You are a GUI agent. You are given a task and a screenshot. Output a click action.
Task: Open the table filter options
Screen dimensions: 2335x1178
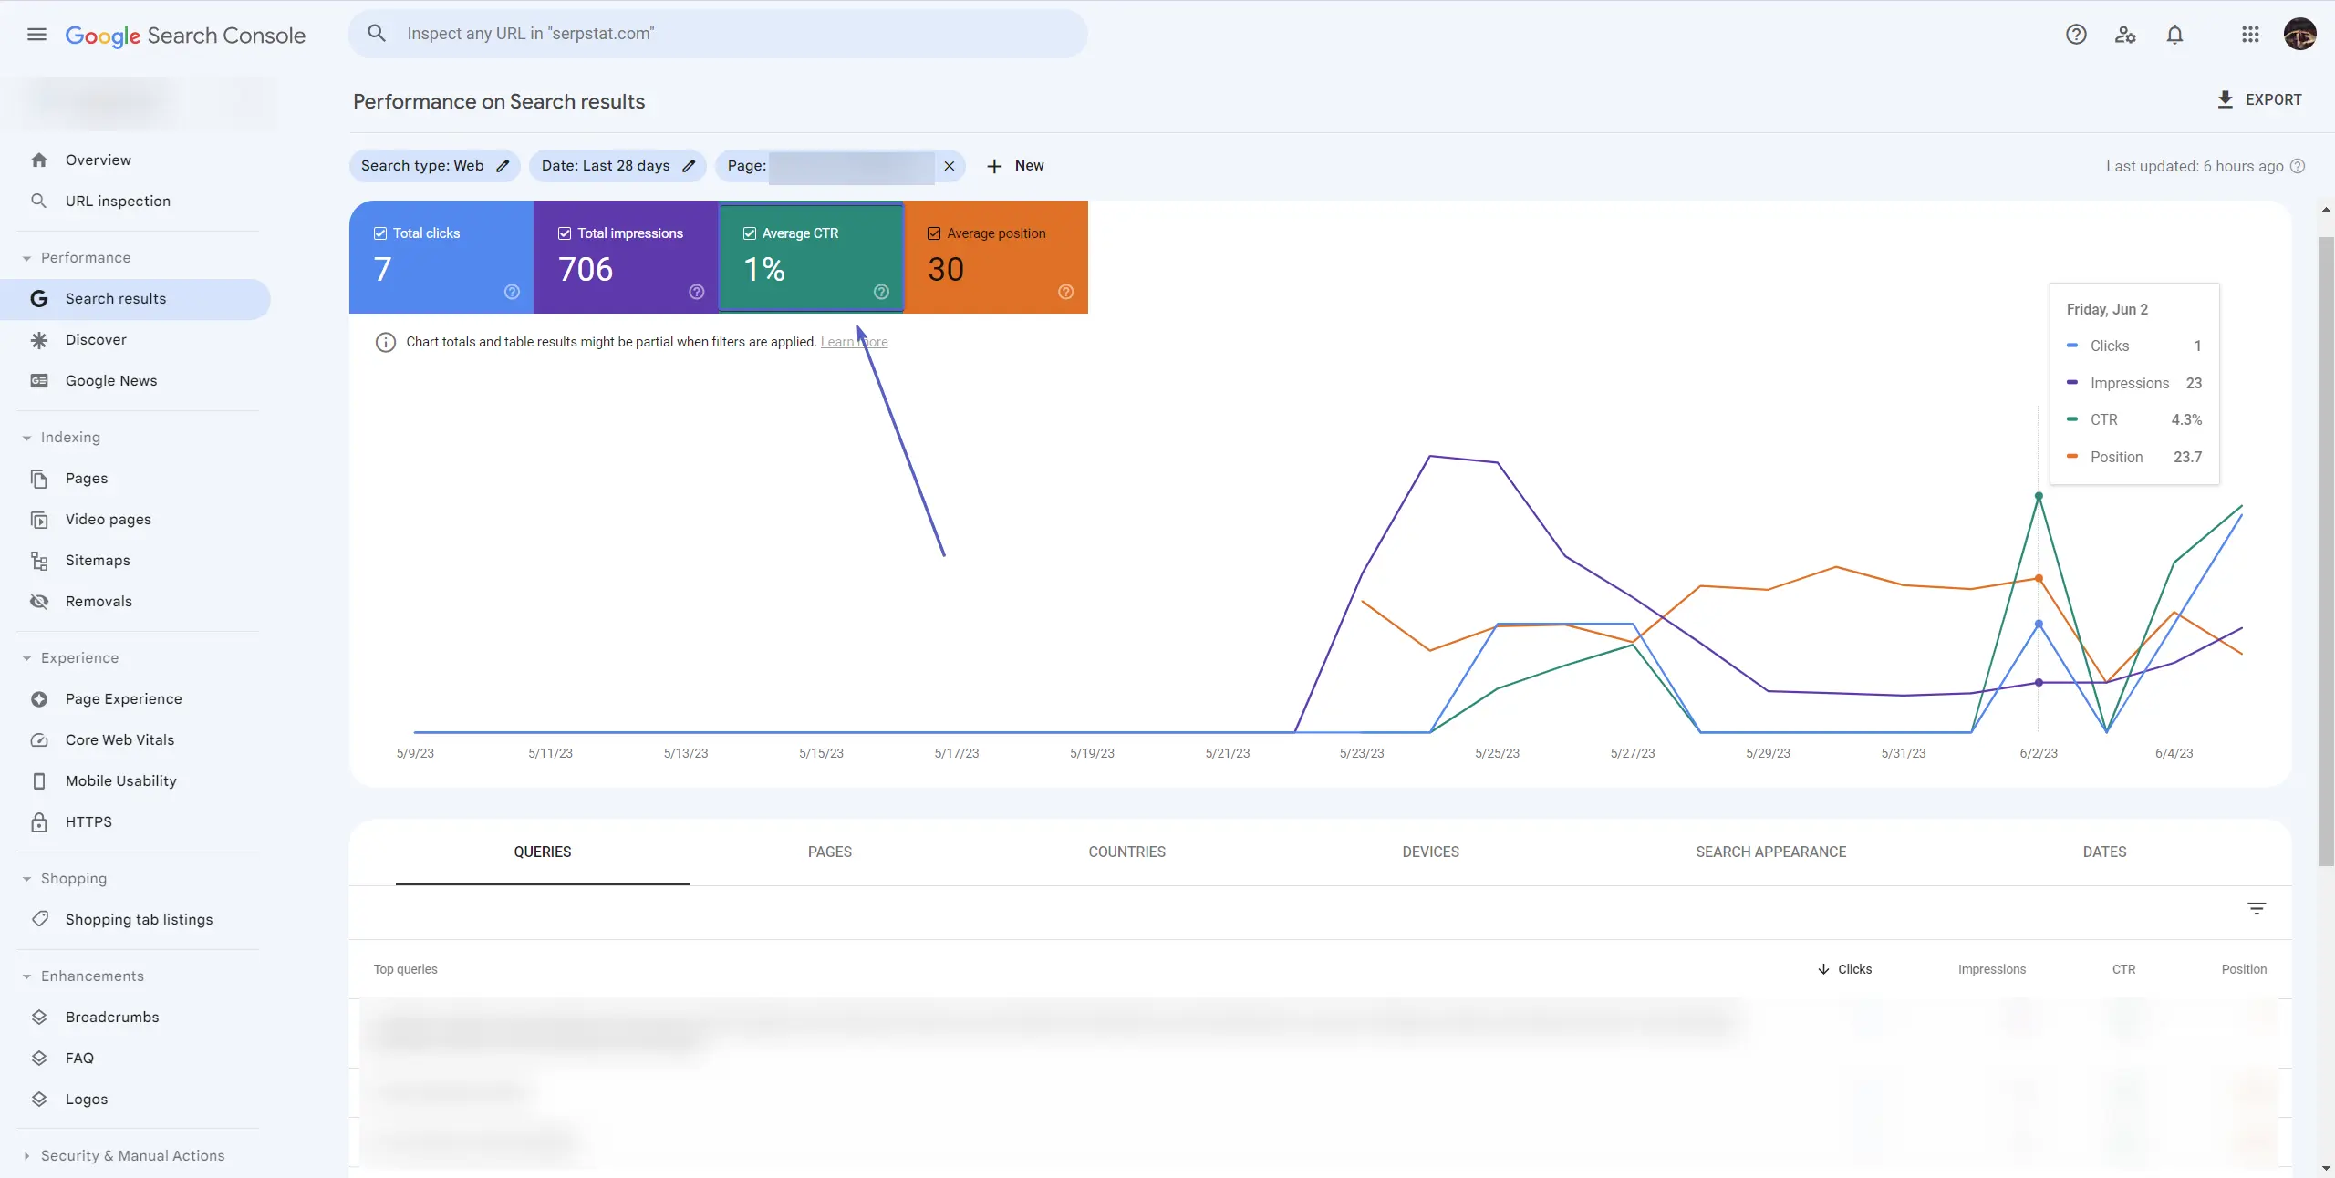click(2257, 908)
